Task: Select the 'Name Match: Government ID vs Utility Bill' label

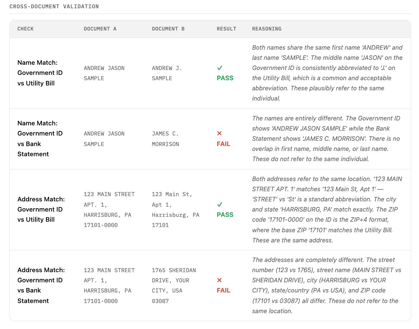Action: (40, 73)
